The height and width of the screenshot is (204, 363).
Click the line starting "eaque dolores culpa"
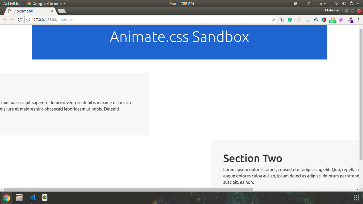pos(291,176)
